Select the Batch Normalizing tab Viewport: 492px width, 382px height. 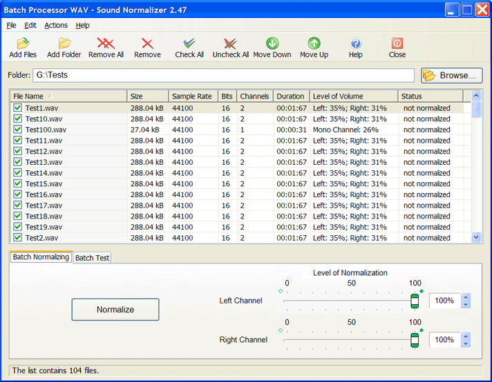(x=41, y=257)
